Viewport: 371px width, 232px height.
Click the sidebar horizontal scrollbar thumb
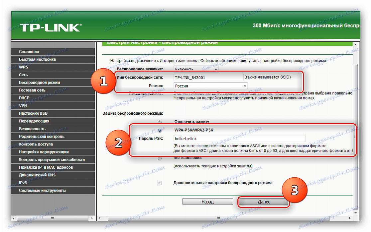(53, 218)
